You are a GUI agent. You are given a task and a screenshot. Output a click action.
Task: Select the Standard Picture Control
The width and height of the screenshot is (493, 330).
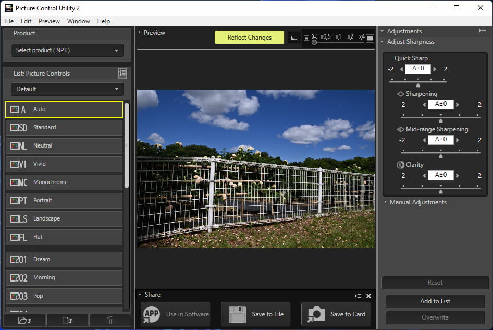64,127
